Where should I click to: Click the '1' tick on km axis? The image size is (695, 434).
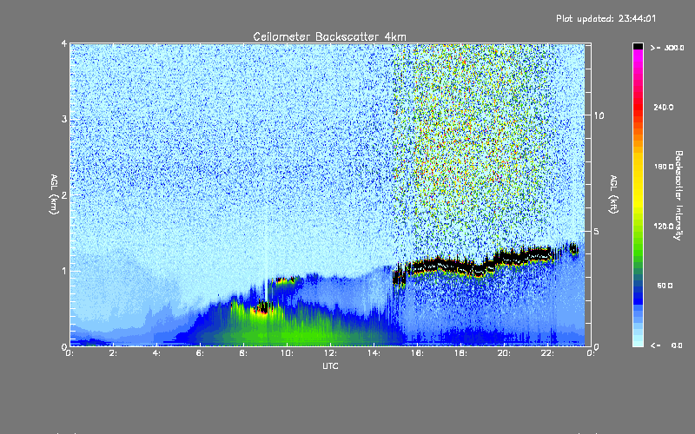point(64,271)
